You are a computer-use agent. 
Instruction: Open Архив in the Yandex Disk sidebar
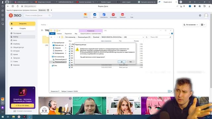tap(16, 54)
